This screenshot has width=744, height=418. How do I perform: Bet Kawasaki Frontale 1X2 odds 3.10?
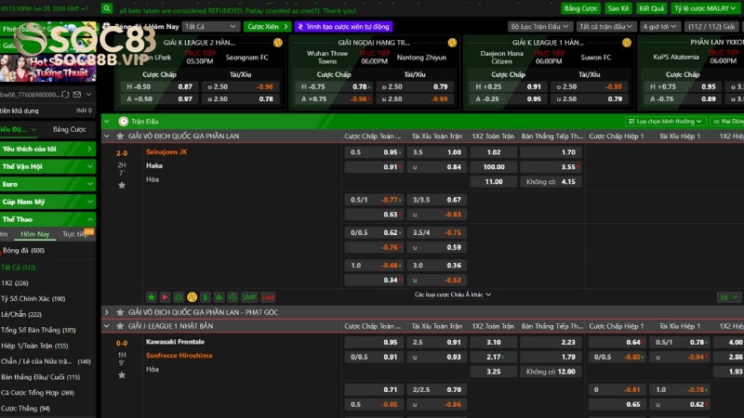click(x=494, y=342)
